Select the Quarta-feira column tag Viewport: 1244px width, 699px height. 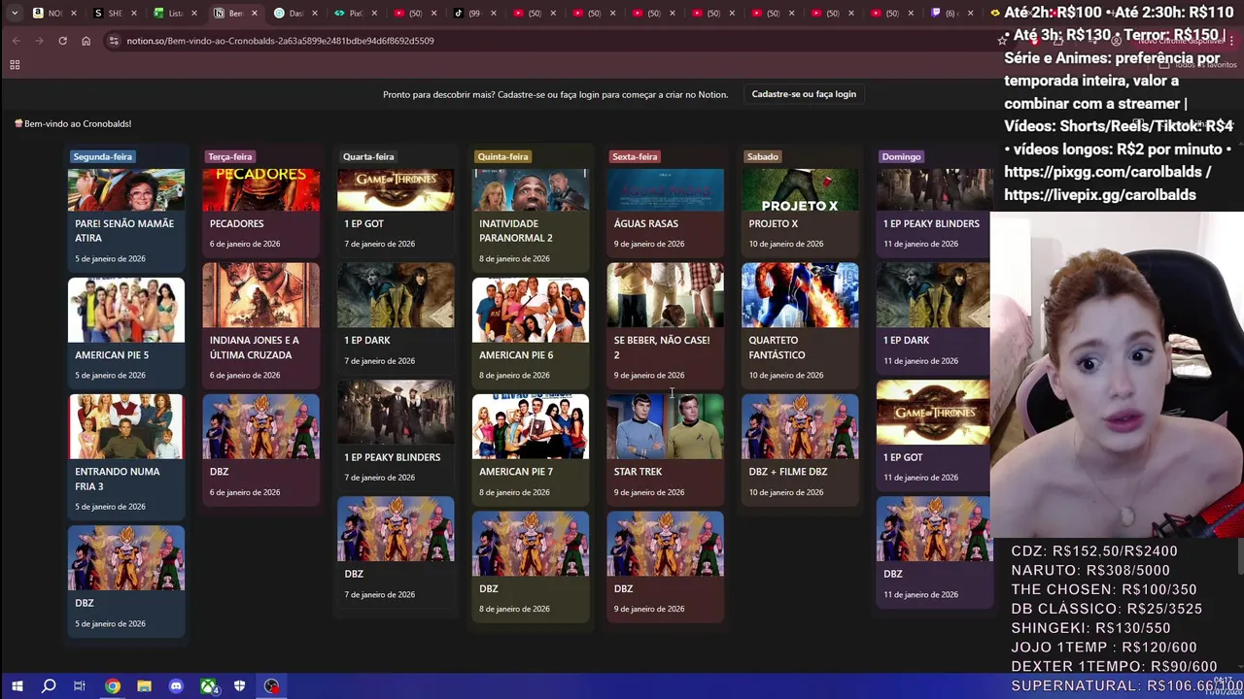[x=368, y=156]
